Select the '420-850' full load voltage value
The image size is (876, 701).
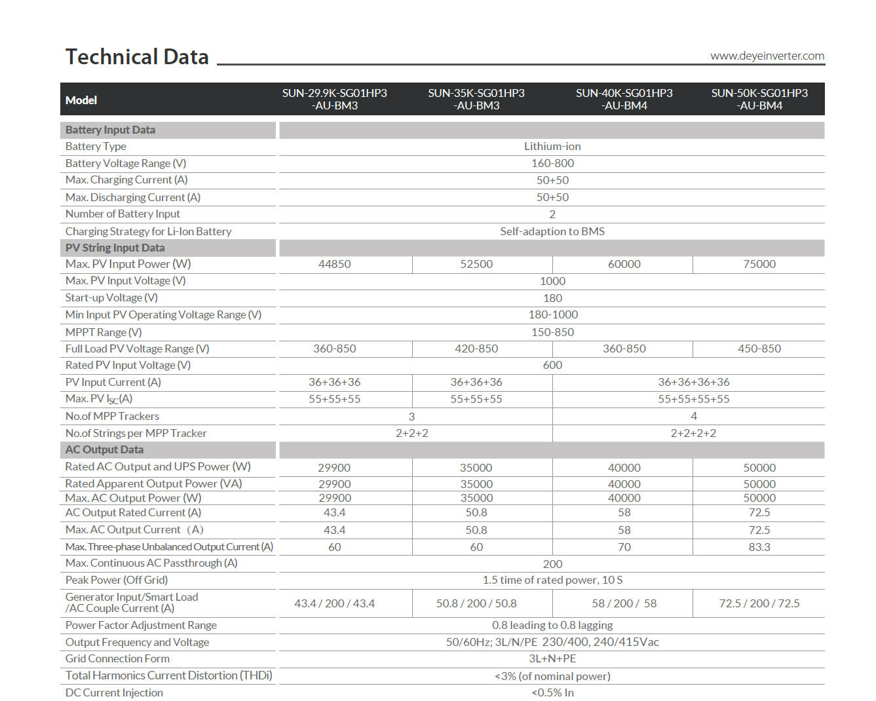(x=476, y=349)
